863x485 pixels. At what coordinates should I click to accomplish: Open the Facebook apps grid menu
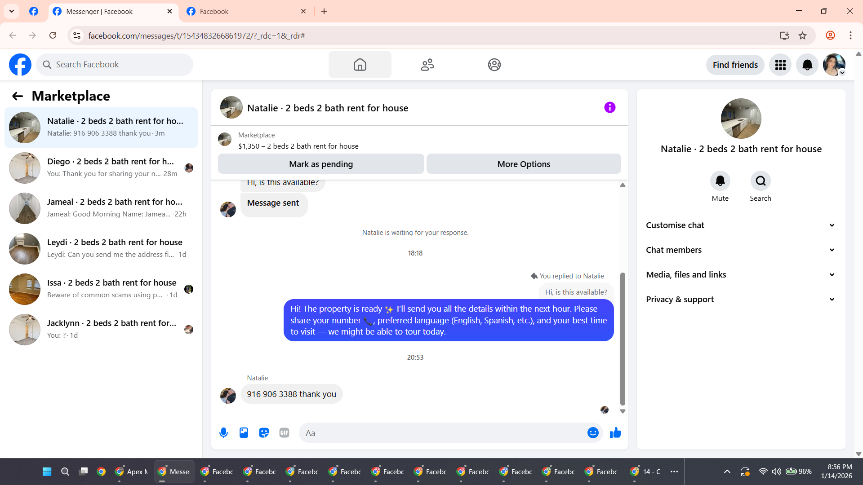pyautogui.click(x=780, y=65)
